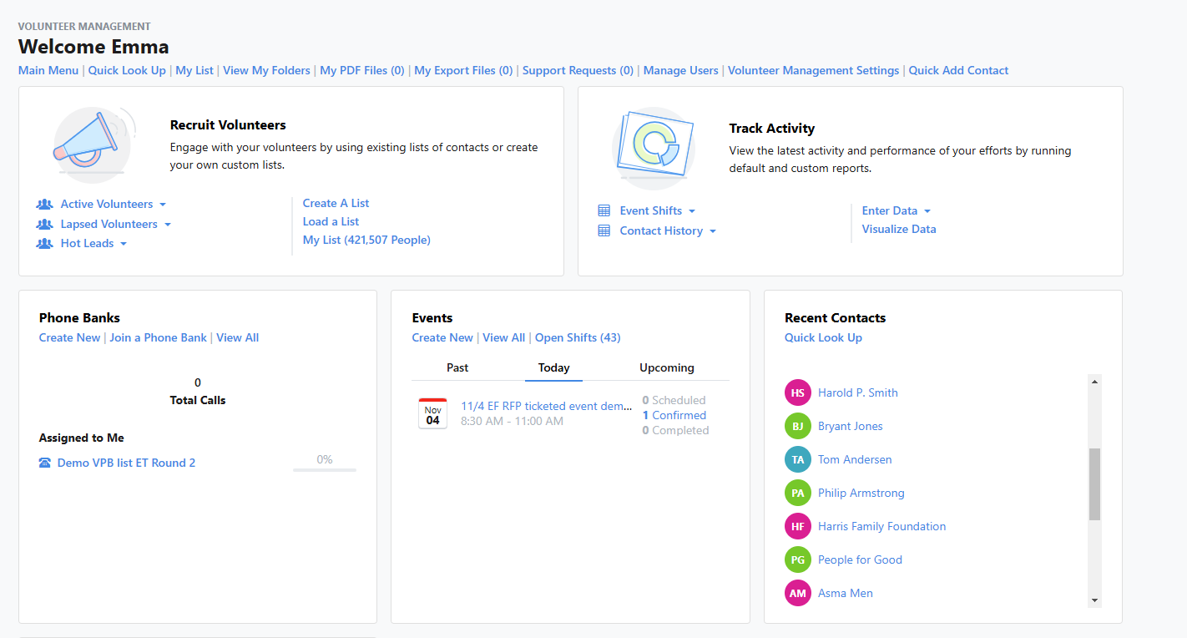Click the PA avatar for Philip Armstrong
This screenshot has width=1187, height=638.
[798, 493]
